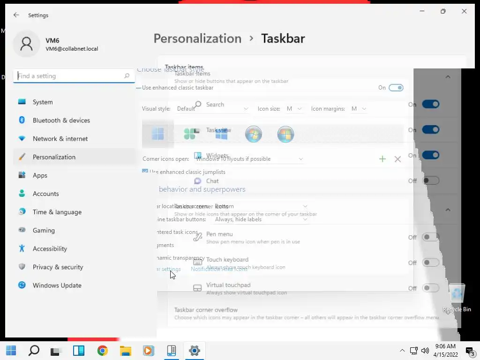The image size is (480, 360).
Task: Collapse the Taskbar corner icons chevron
Action: tap(448, 210)
